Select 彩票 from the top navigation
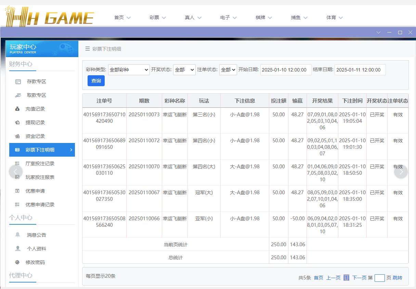 (155, 17)
